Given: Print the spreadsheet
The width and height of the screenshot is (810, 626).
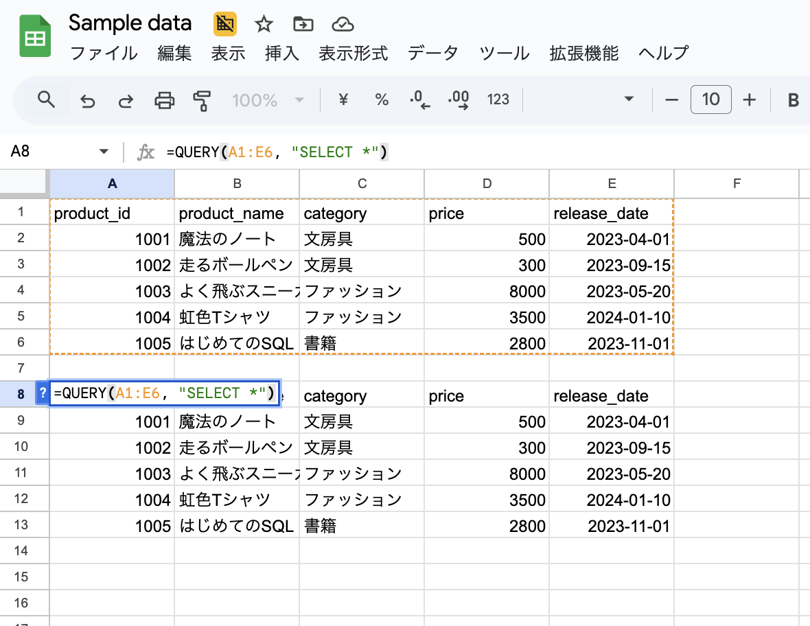Looking at the screenshot, I should coord(165,101).
